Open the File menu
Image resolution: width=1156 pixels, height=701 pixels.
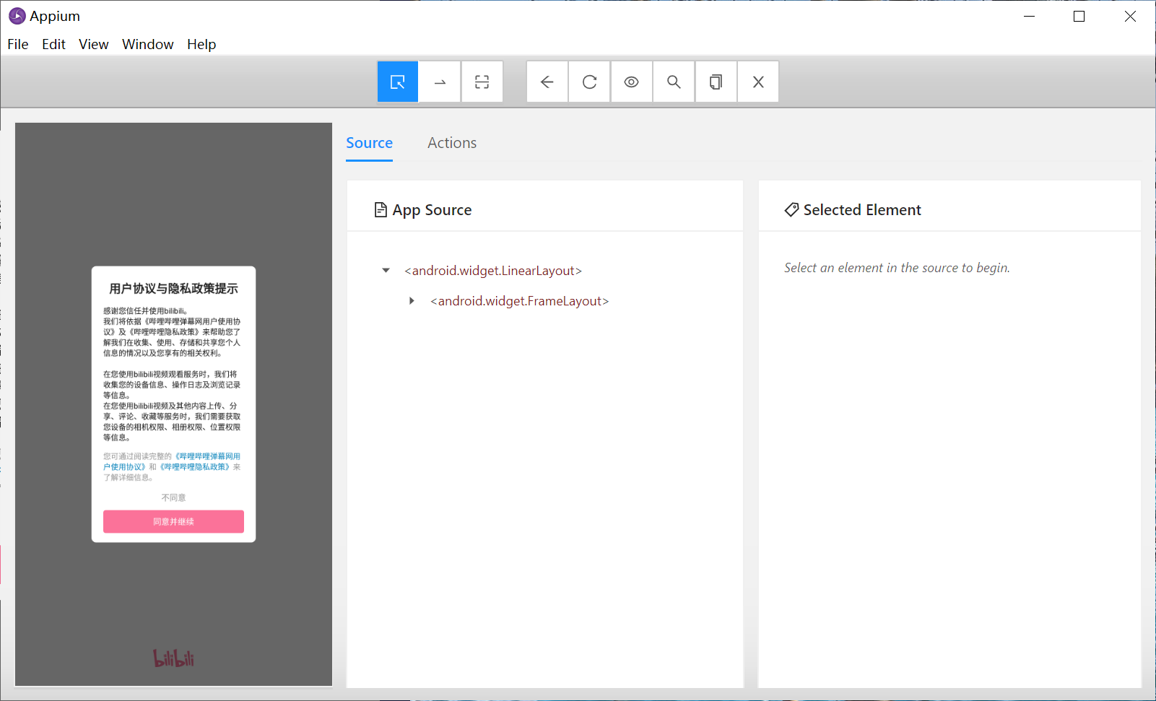(x=18, y=44)
